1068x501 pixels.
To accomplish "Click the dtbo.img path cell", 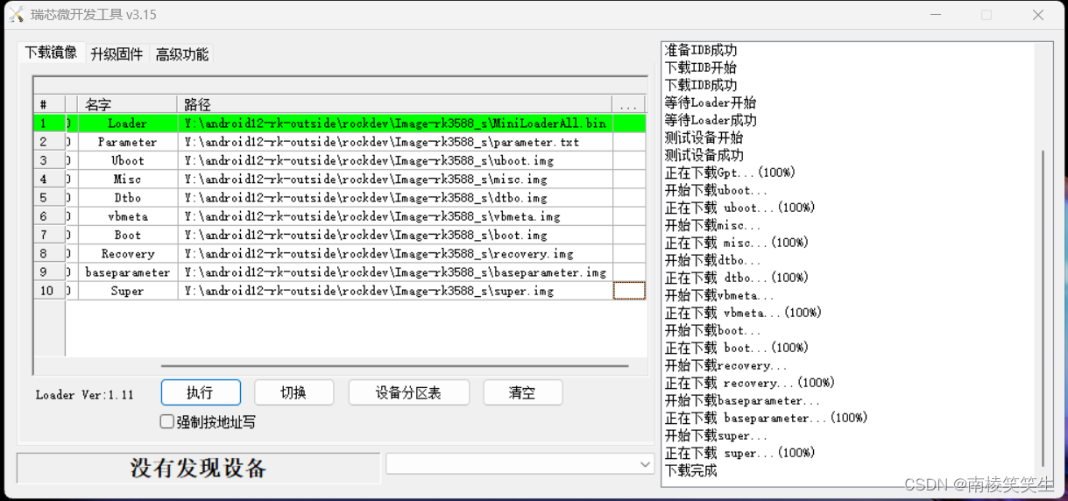I will pos(395,197).
